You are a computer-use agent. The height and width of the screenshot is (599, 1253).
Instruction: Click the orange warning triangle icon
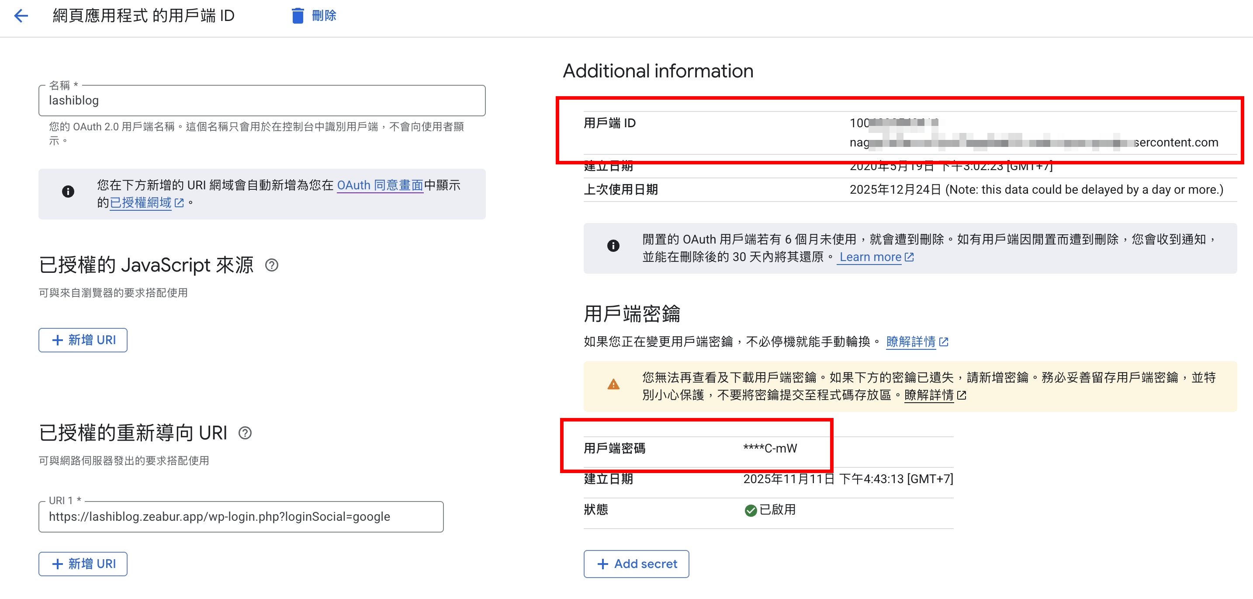[x=613, y=385]
